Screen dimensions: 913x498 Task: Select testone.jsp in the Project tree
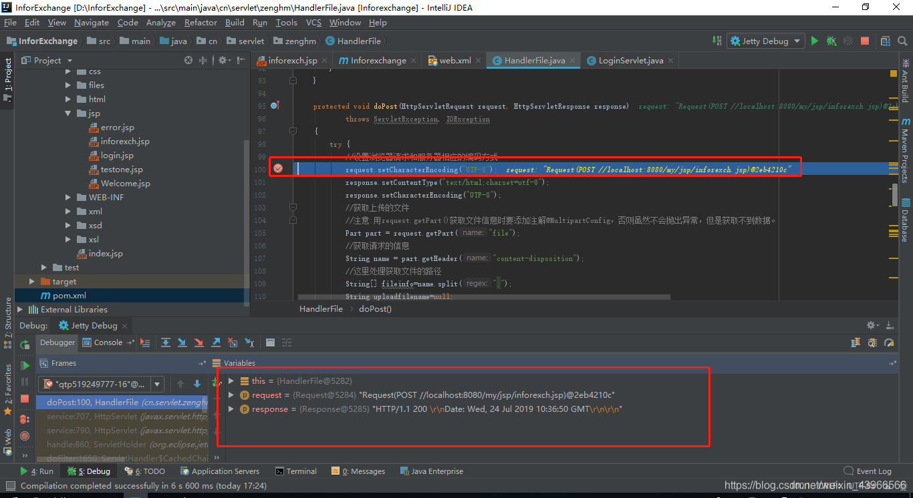tap(122, 170)
